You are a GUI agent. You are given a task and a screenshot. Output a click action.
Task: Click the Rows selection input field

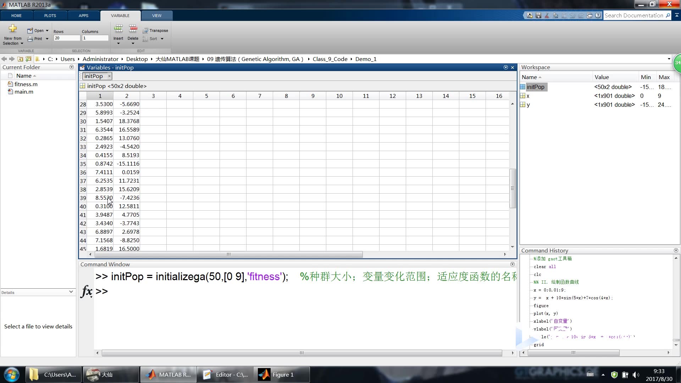coord(67,38)
